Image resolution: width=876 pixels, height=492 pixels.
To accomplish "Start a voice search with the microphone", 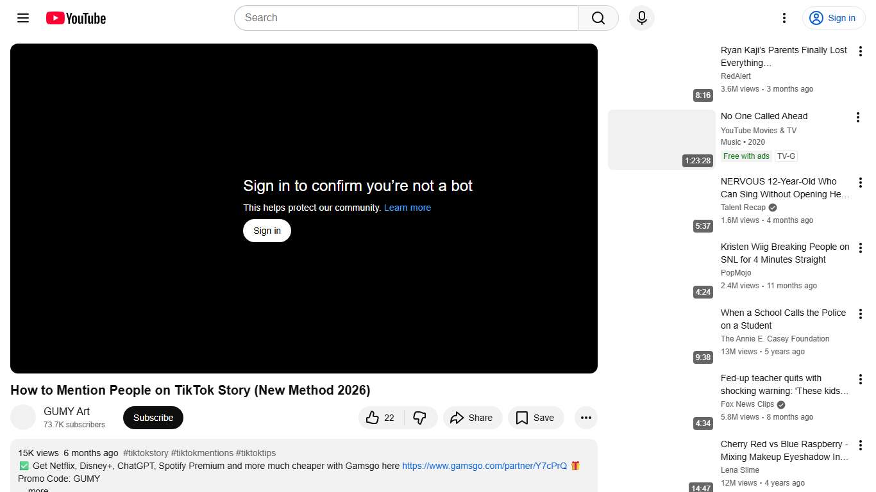I will (x=641, y=18).
